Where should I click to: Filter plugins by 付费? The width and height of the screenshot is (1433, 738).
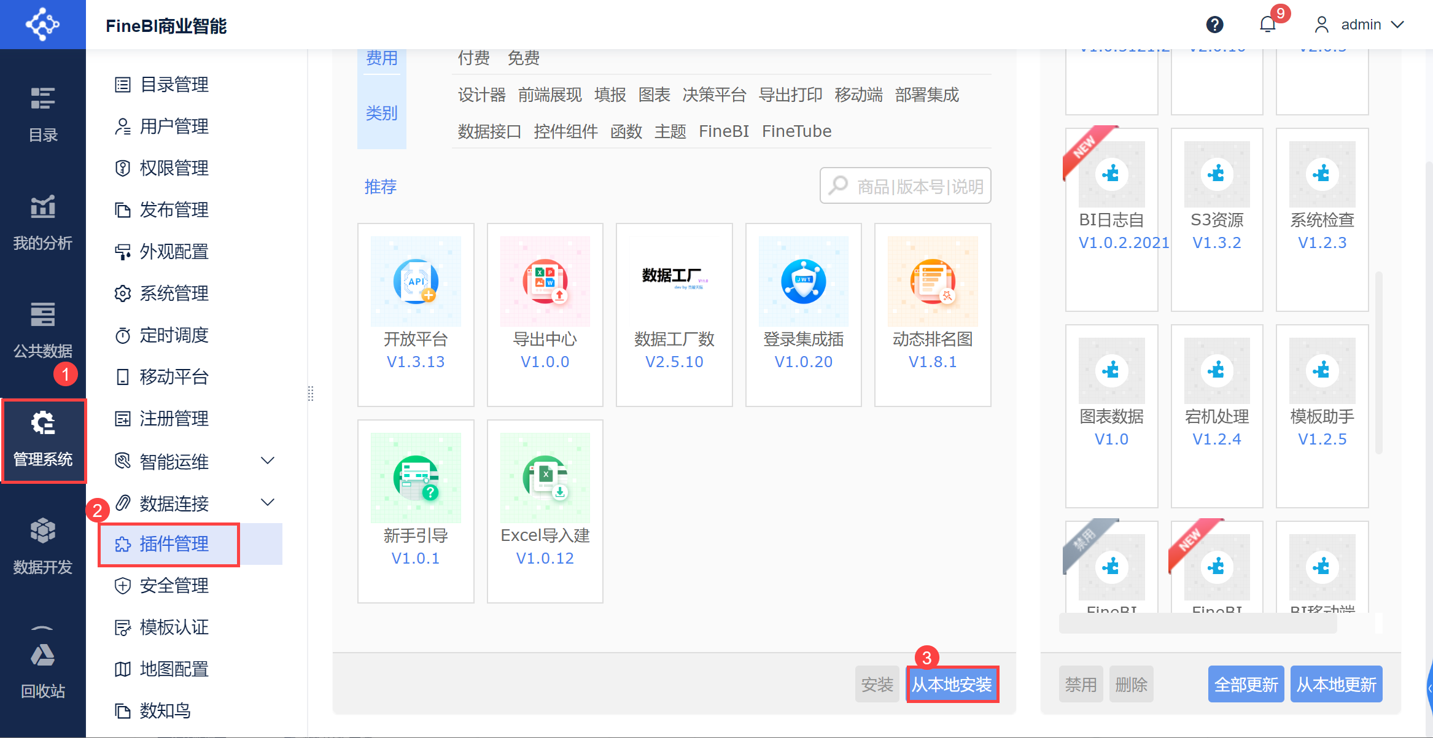[x=473, y=58]
